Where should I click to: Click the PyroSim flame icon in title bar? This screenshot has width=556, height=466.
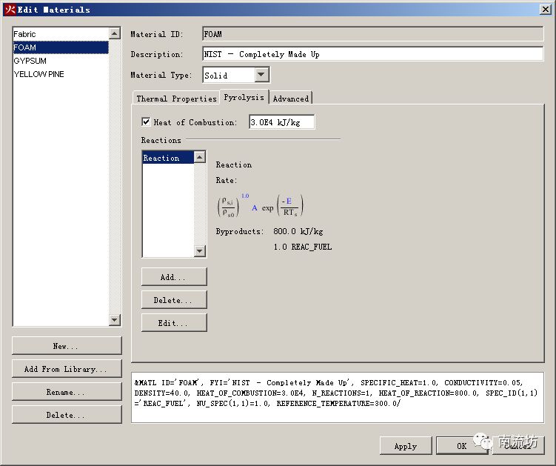click(10, 10)
